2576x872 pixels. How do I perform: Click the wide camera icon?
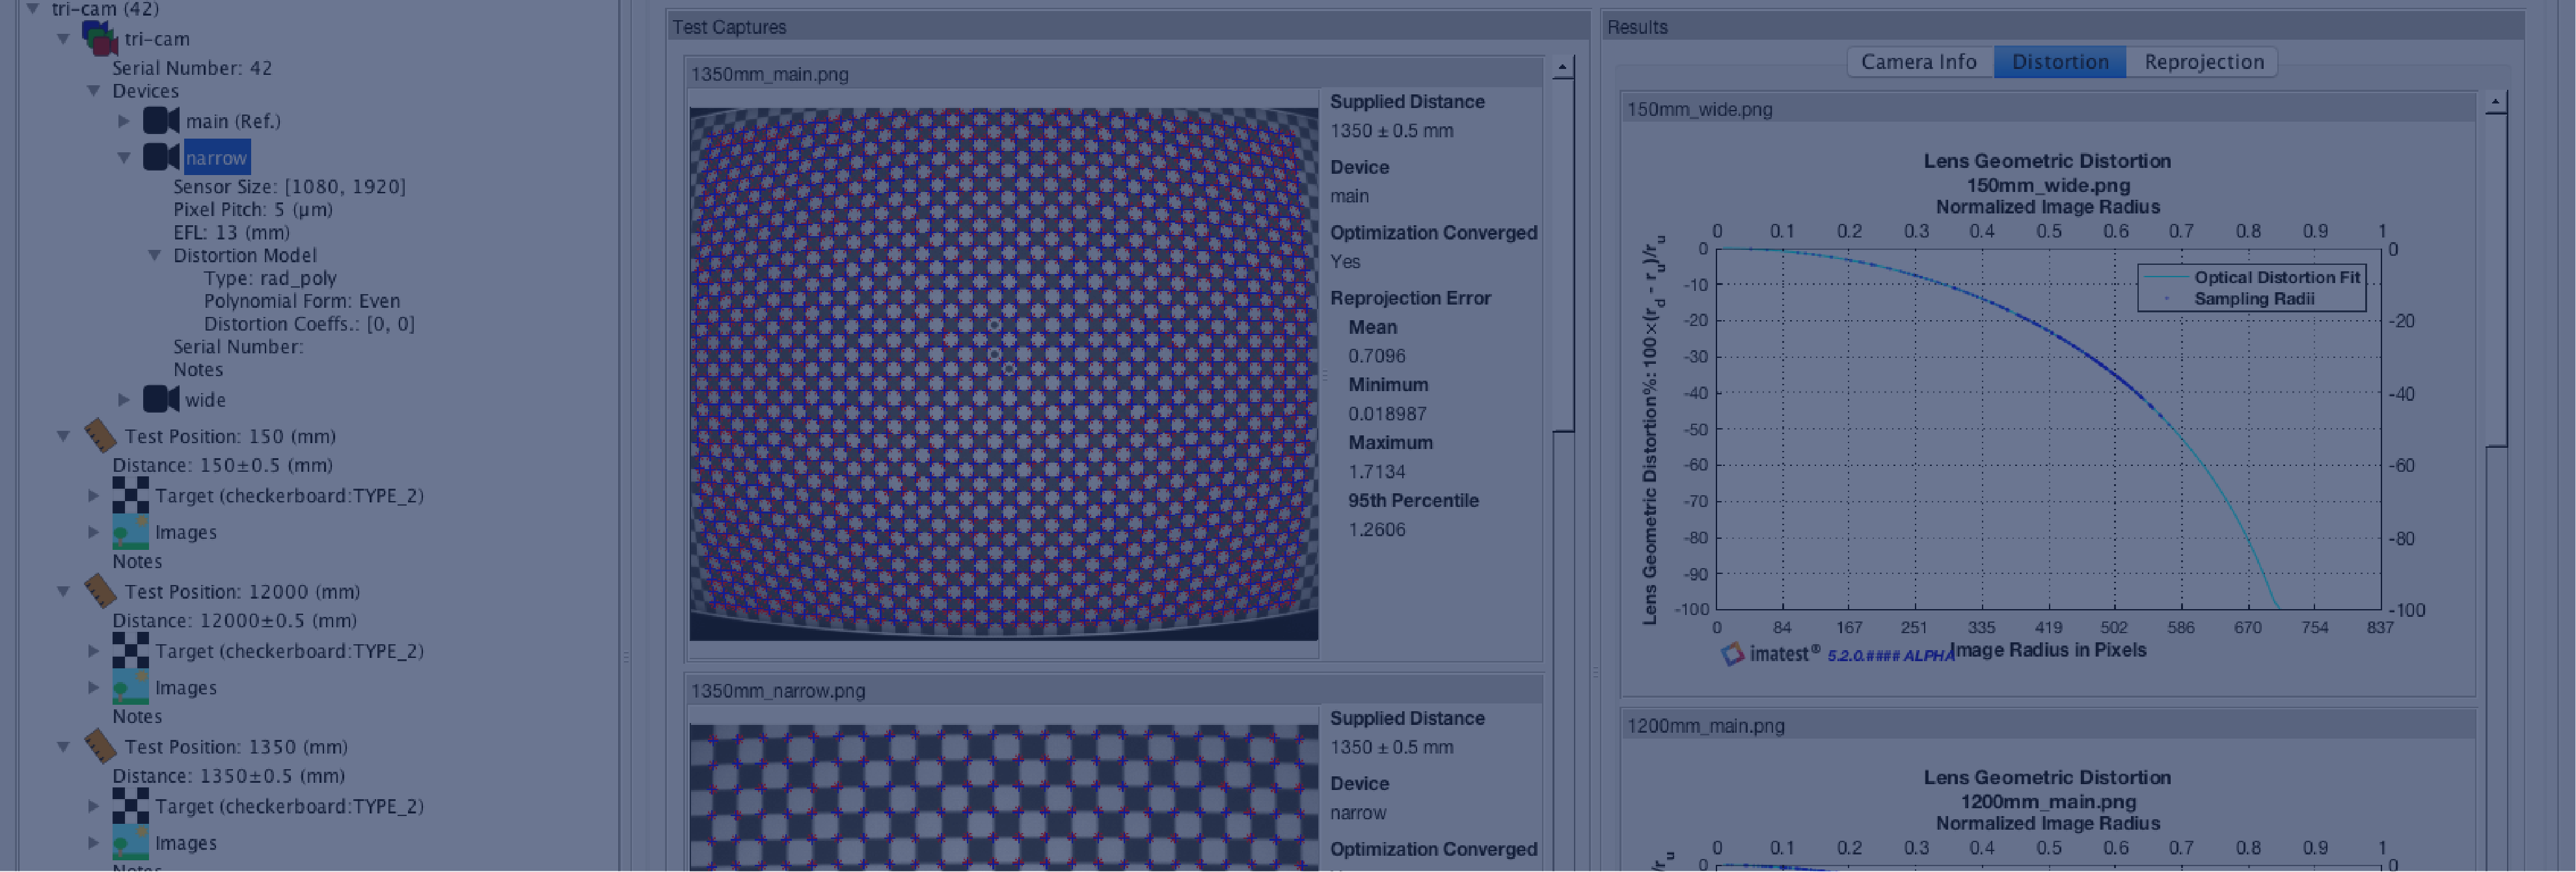(160, 399)
